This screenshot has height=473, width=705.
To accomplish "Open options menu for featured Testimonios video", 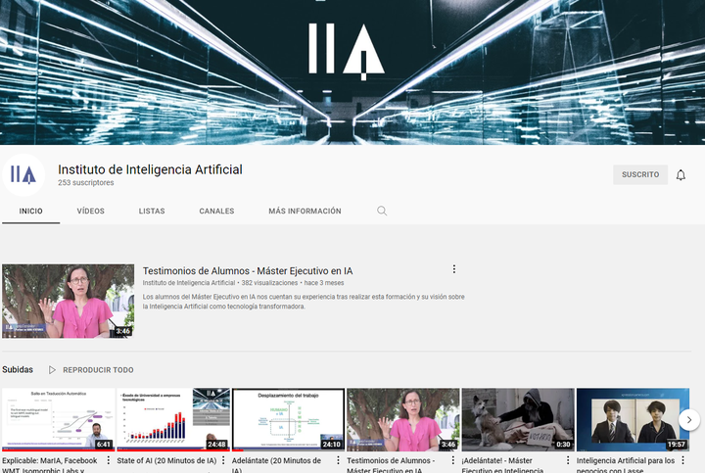I will pyautogui.click(x=454, y=269).
